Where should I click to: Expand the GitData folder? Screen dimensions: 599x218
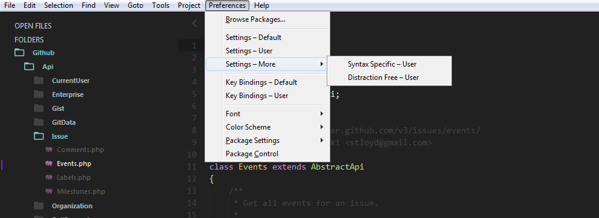pyautogui.click(x=64, y=122)
